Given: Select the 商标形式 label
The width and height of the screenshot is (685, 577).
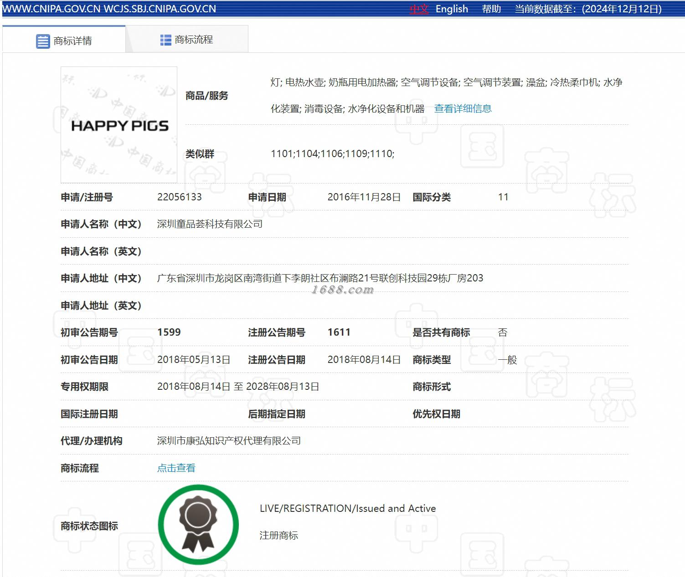Looking at the screenshot, I should [x=432, y=386].
